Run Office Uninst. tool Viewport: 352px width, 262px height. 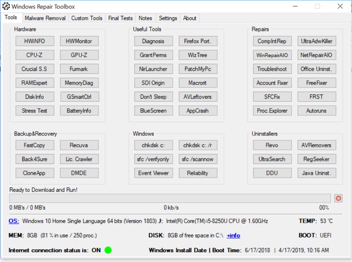(x=317, y=69)
